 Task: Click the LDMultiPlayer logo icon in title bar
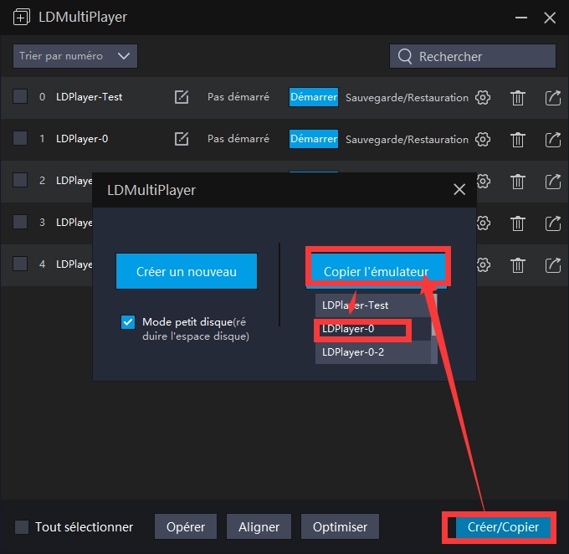[x=22, y=17]
